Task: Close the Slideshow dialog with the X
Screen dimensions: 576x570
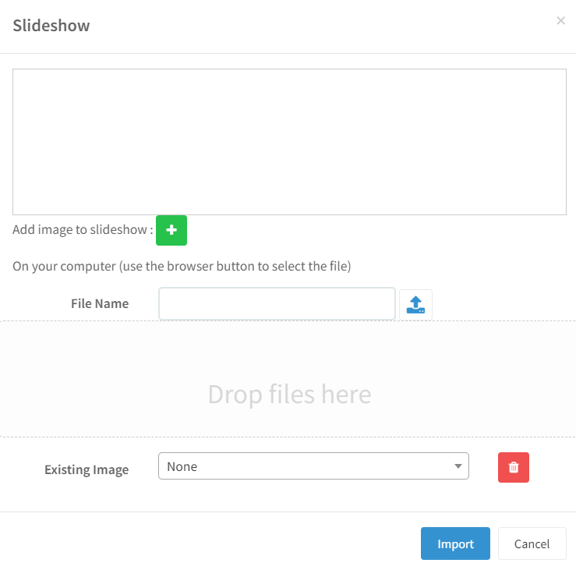Action: (560, 20)
